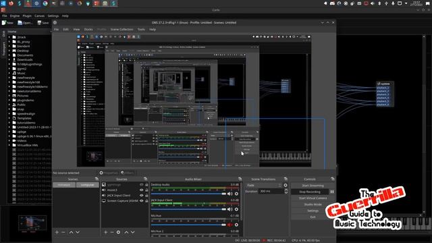432x243 pixels.
Task: Expand the Videos folder in Carla tree
Action: pyautogui.click(x=9, y=140)
